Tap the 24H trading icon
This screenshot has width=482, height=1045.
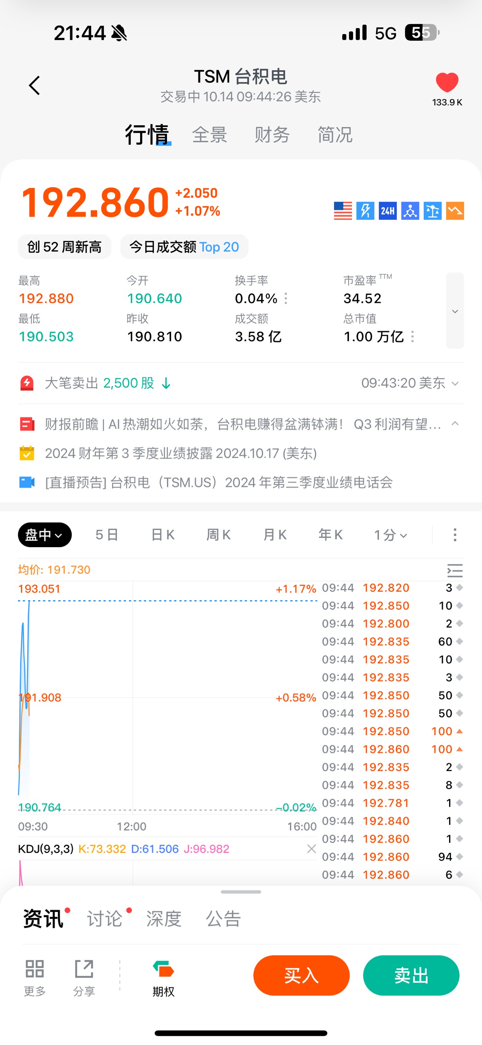[388, 211]
